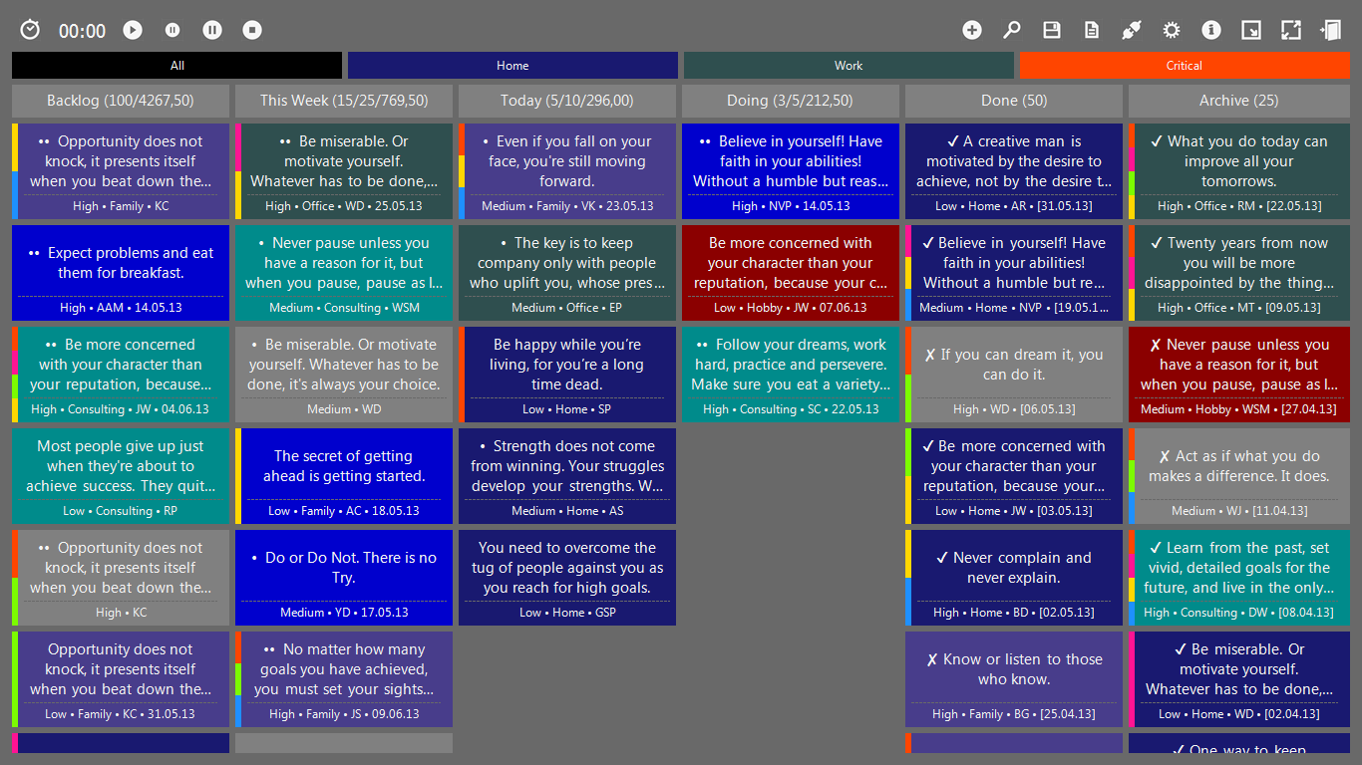The width and height of the screenshot is (1362, 765).
Task: Exit the app via the door icon
Action: pyautogui.click(x=1331, y=30)
